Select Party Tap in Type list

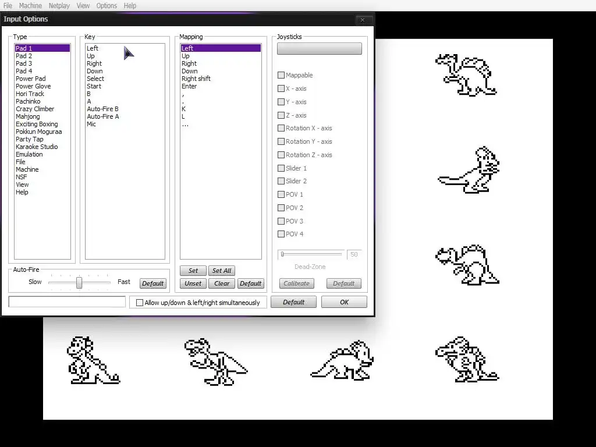click(42, 140)
